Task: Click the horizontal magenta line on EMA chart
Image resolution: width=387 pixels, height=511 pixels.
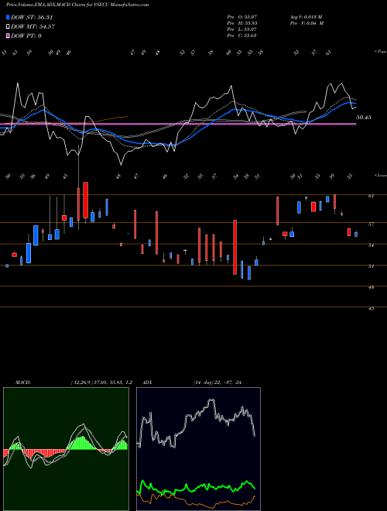Action: pos(178,124)
